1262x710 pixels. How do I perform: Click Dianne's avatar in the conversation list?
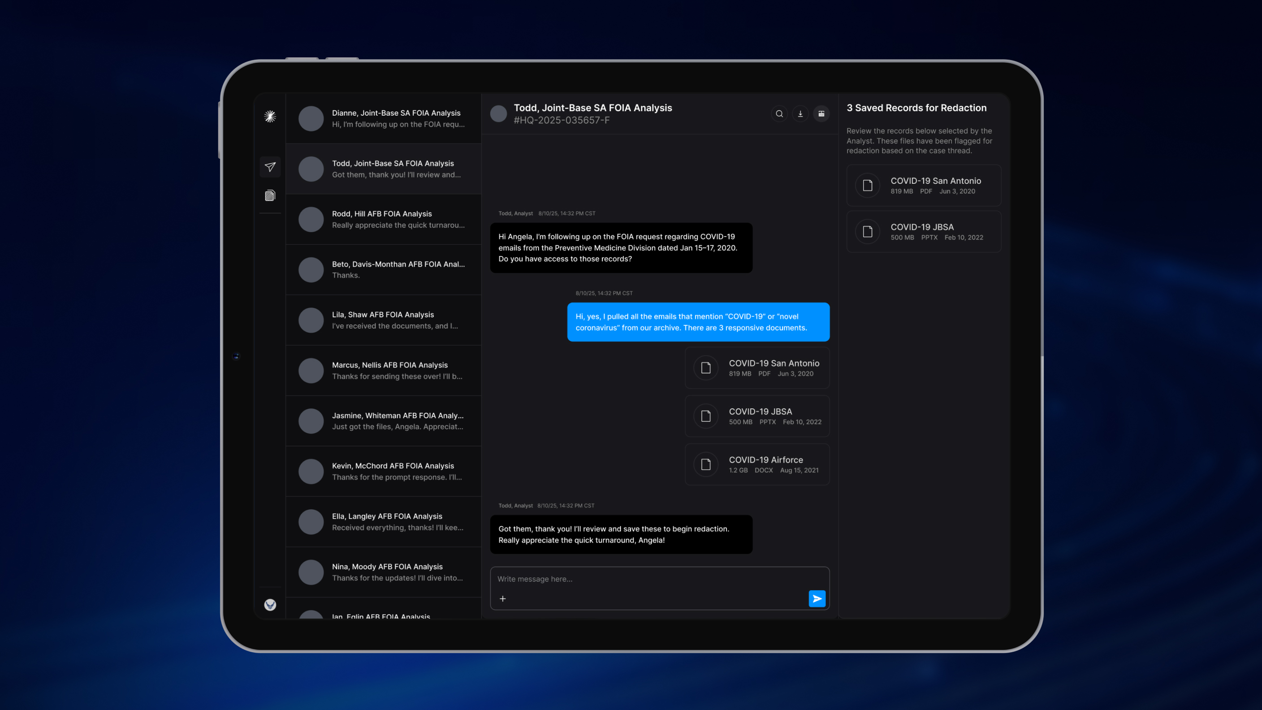coord(311,119)
